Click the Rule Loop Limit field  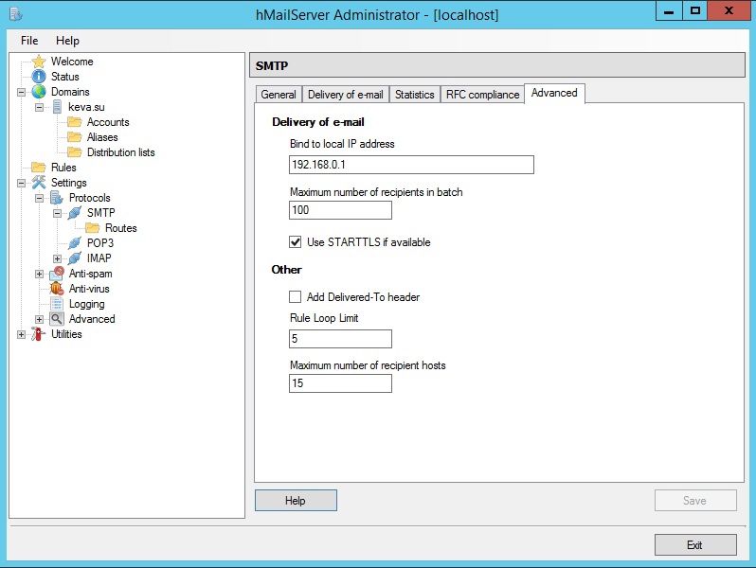point(340,339)
